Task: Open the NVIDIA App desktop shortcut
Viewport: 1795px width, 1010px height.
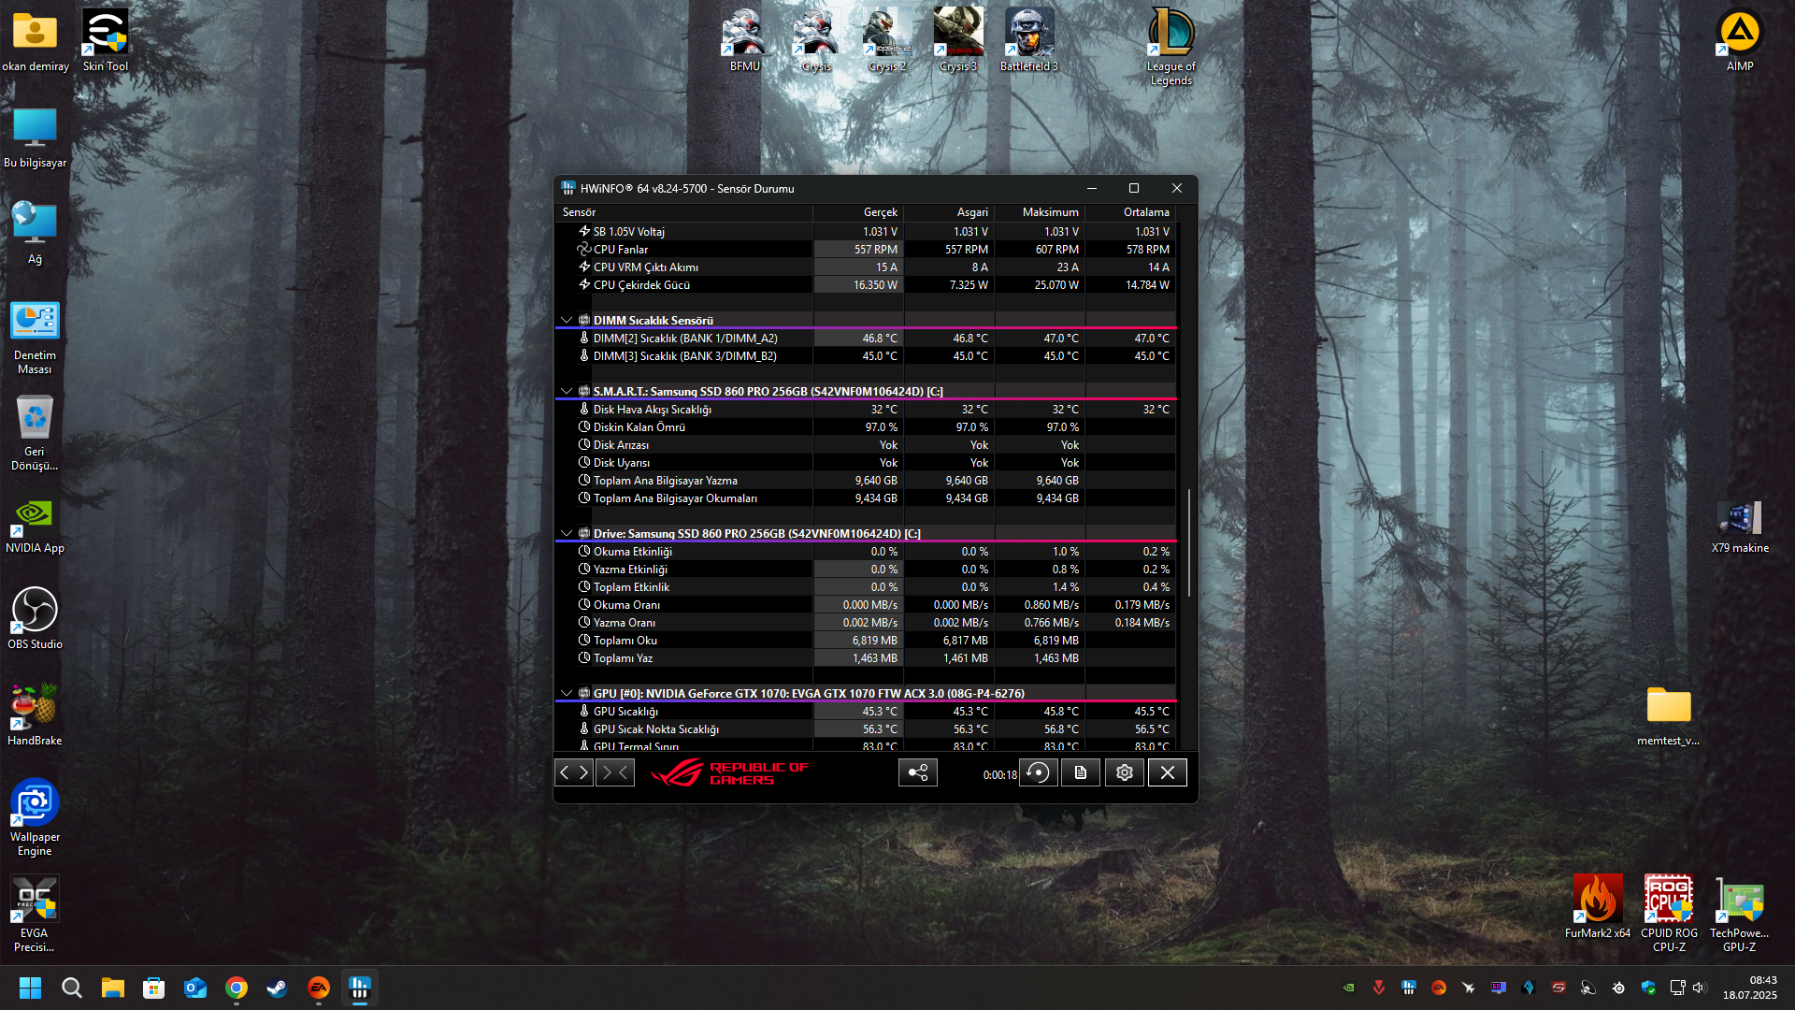Action: click(35, 526)
